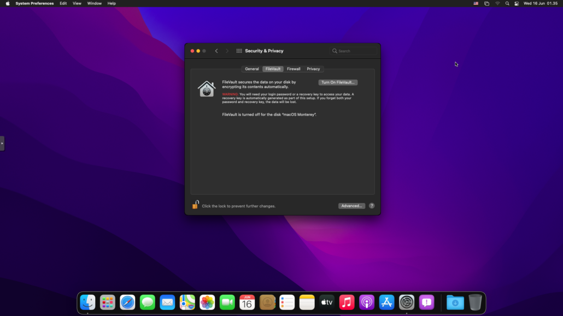
Task: Open App Store from the Dock
Action: click(386, 302)
